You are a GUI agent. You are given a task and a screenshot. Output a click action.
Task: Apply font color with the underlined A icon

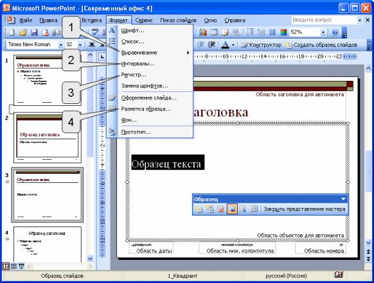pyautogui.click(x=225, y=44)
